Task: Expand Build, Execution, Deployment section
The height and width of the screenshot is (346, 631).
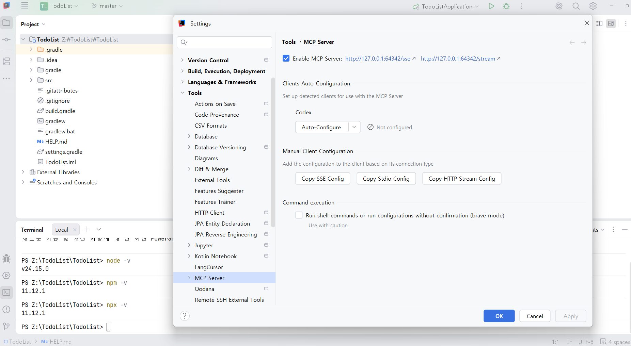Action: 183,71
